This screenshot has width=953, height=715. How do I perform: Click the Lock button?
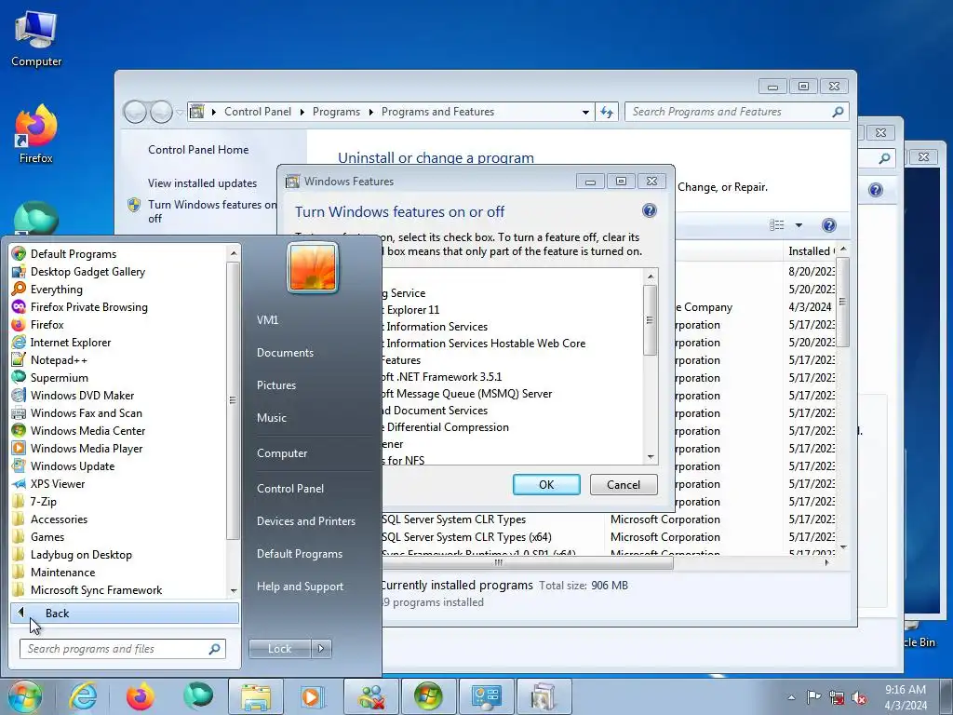279,649
